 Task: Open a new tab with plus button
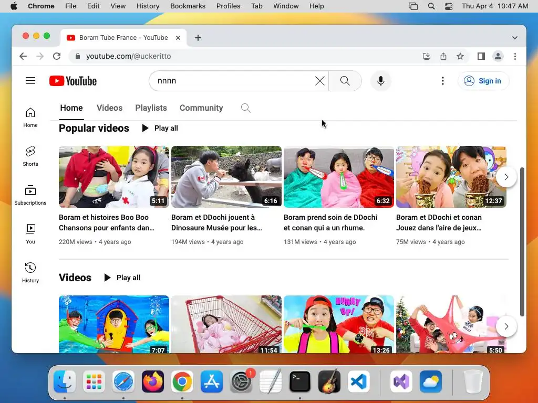[x=198, y=38]
